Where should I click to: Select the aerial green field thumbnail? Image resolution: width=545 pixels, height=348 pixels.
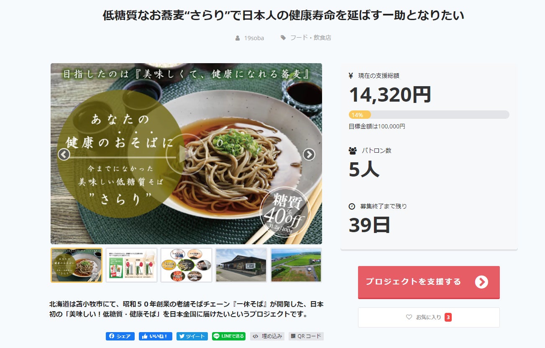(296, 265)
